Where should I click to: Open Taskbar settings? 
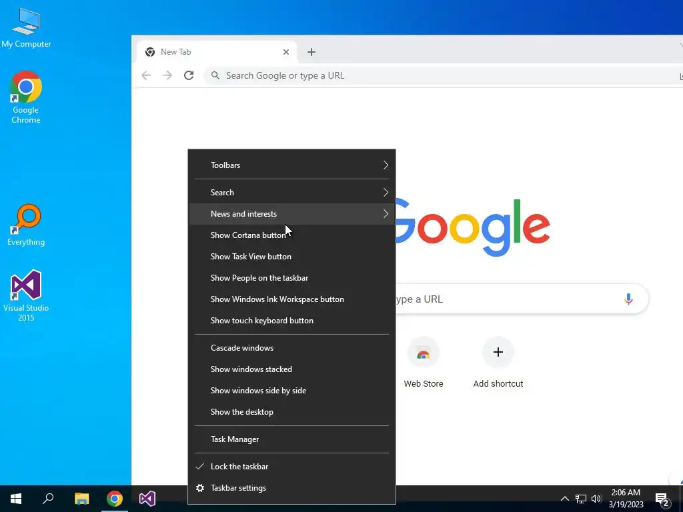coord(291,488)
